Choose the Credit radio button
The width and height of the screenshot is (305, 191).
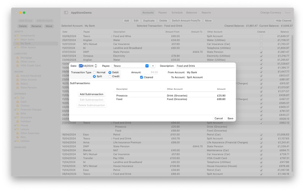click(x=110, y=76)
